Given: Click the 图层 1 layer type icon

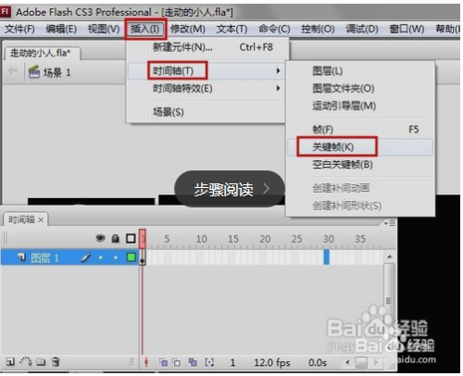Looking at the screenshot, I should pyautogui.click(x=21, y=257).
